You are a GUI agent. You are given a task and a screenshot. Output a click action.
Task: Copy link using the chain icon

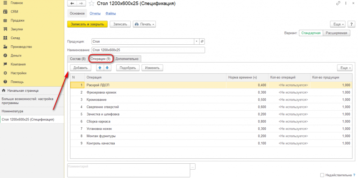(x=338, y=3)
